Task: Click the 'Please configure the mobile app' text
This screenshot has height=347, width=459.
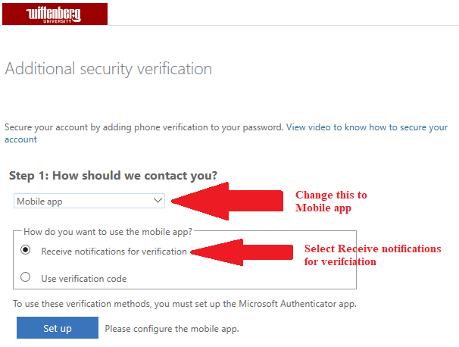Action: coord(172,329)
